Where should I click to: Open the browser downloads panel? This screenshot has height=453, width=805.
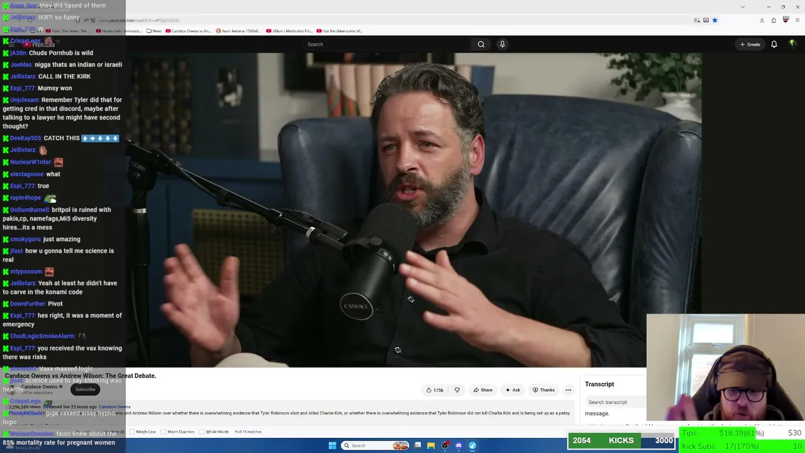(762, 20)
